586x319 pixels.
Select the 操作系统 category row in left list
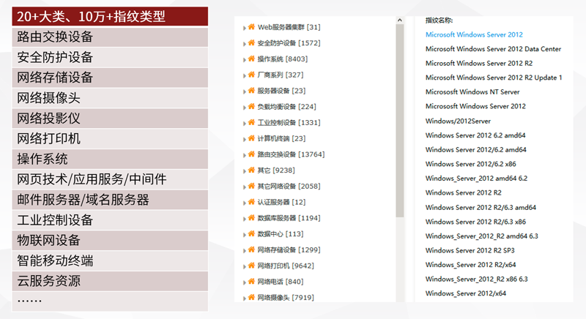(x=110, y=159)
